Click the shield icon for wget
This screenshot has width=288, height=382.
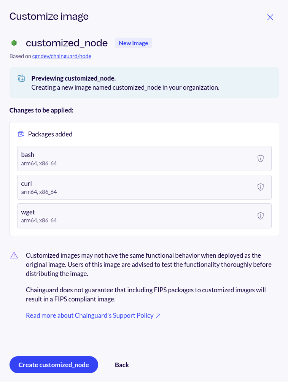(x=261, y=216)
